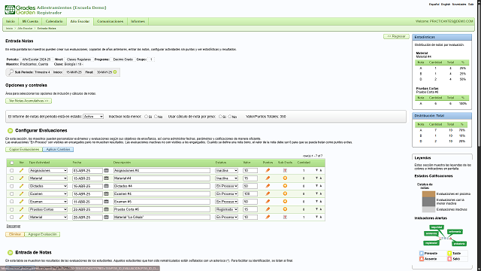Open calendar picker for Examen #5 date
Image resolution: width=481 pixels, height=271 pixels.
(107, 202)
